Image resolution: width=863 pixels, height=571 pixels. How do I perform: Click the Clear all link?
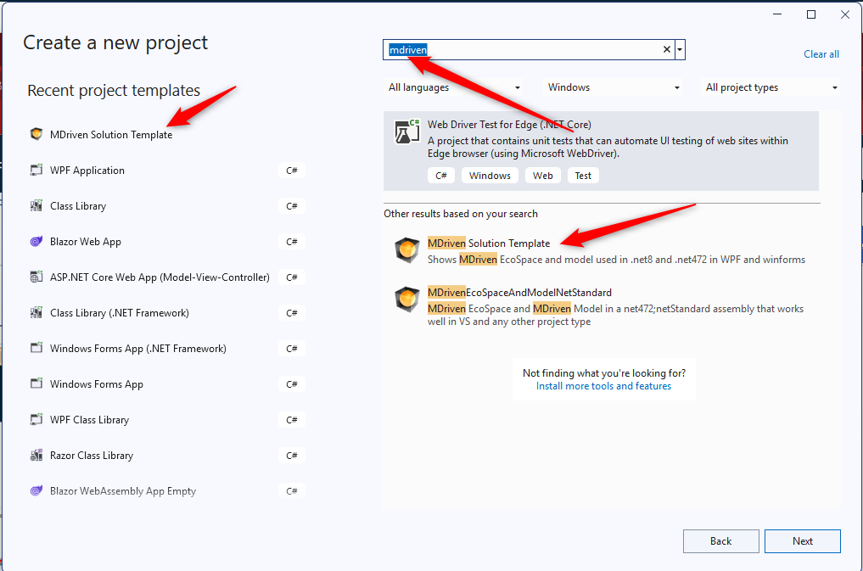click(x=821, y=54)
